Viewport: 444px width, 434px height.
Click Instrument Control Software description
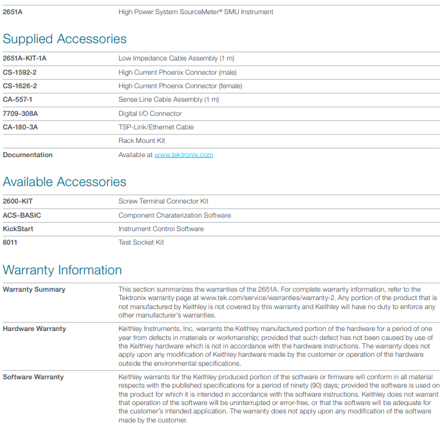coord(161,229)
